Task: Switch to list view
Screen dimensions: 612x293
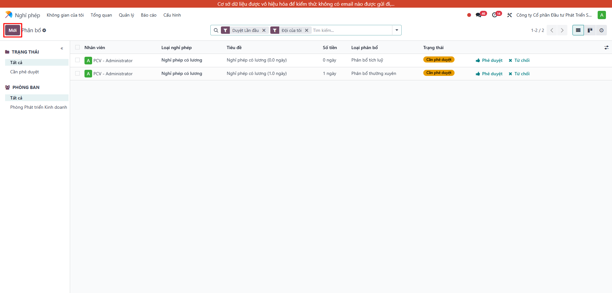Action: [x=578, y=30]
